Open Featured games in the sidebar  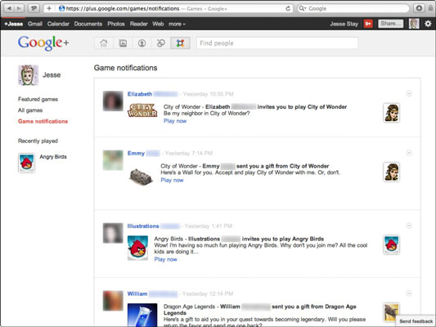point(38,99)
